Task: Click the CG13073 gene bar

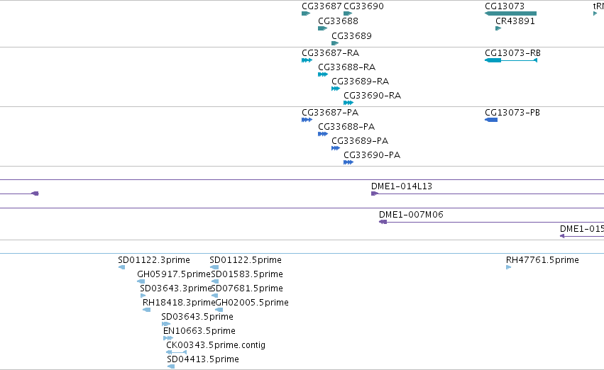Action: pos(510,13)
